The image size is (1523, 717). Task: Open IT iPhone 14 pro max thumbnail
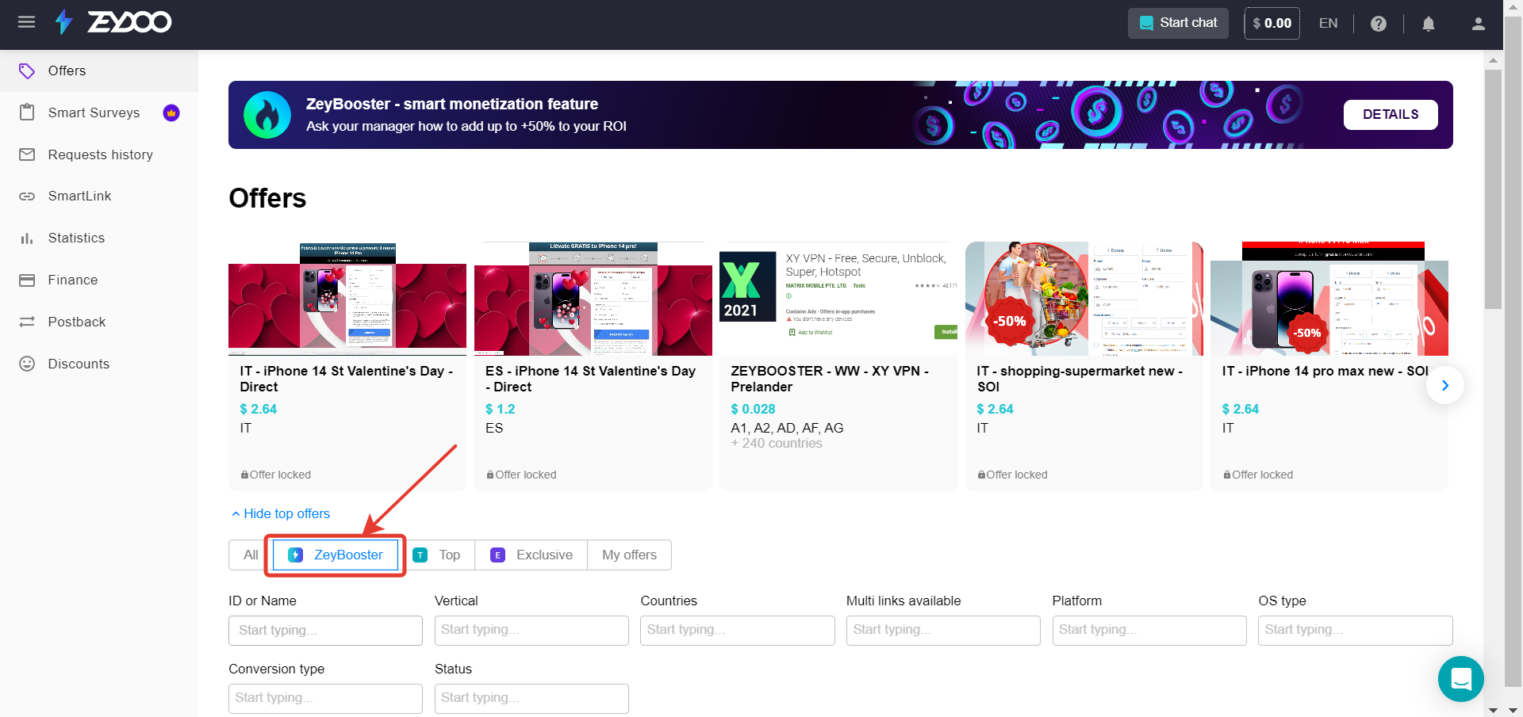1329,299
